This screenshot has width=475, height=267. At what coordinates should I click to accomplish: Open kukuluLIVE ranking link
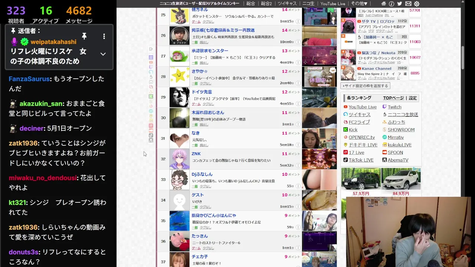click(x=400, y=145)
